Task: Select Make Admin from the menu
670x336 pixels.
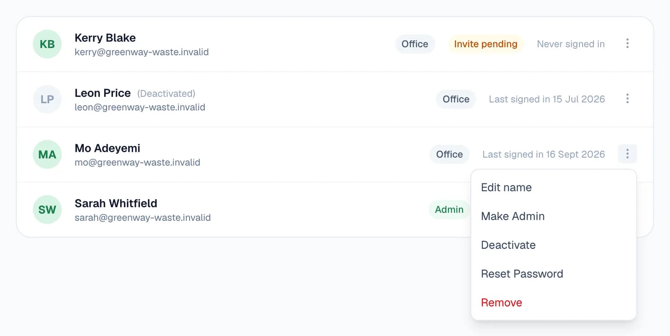Action: point(553,216)
